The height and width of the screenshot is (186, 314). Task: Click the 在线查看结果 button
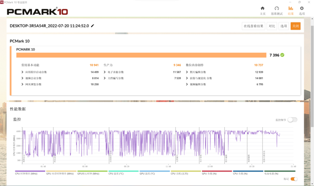tap(253, 26)
